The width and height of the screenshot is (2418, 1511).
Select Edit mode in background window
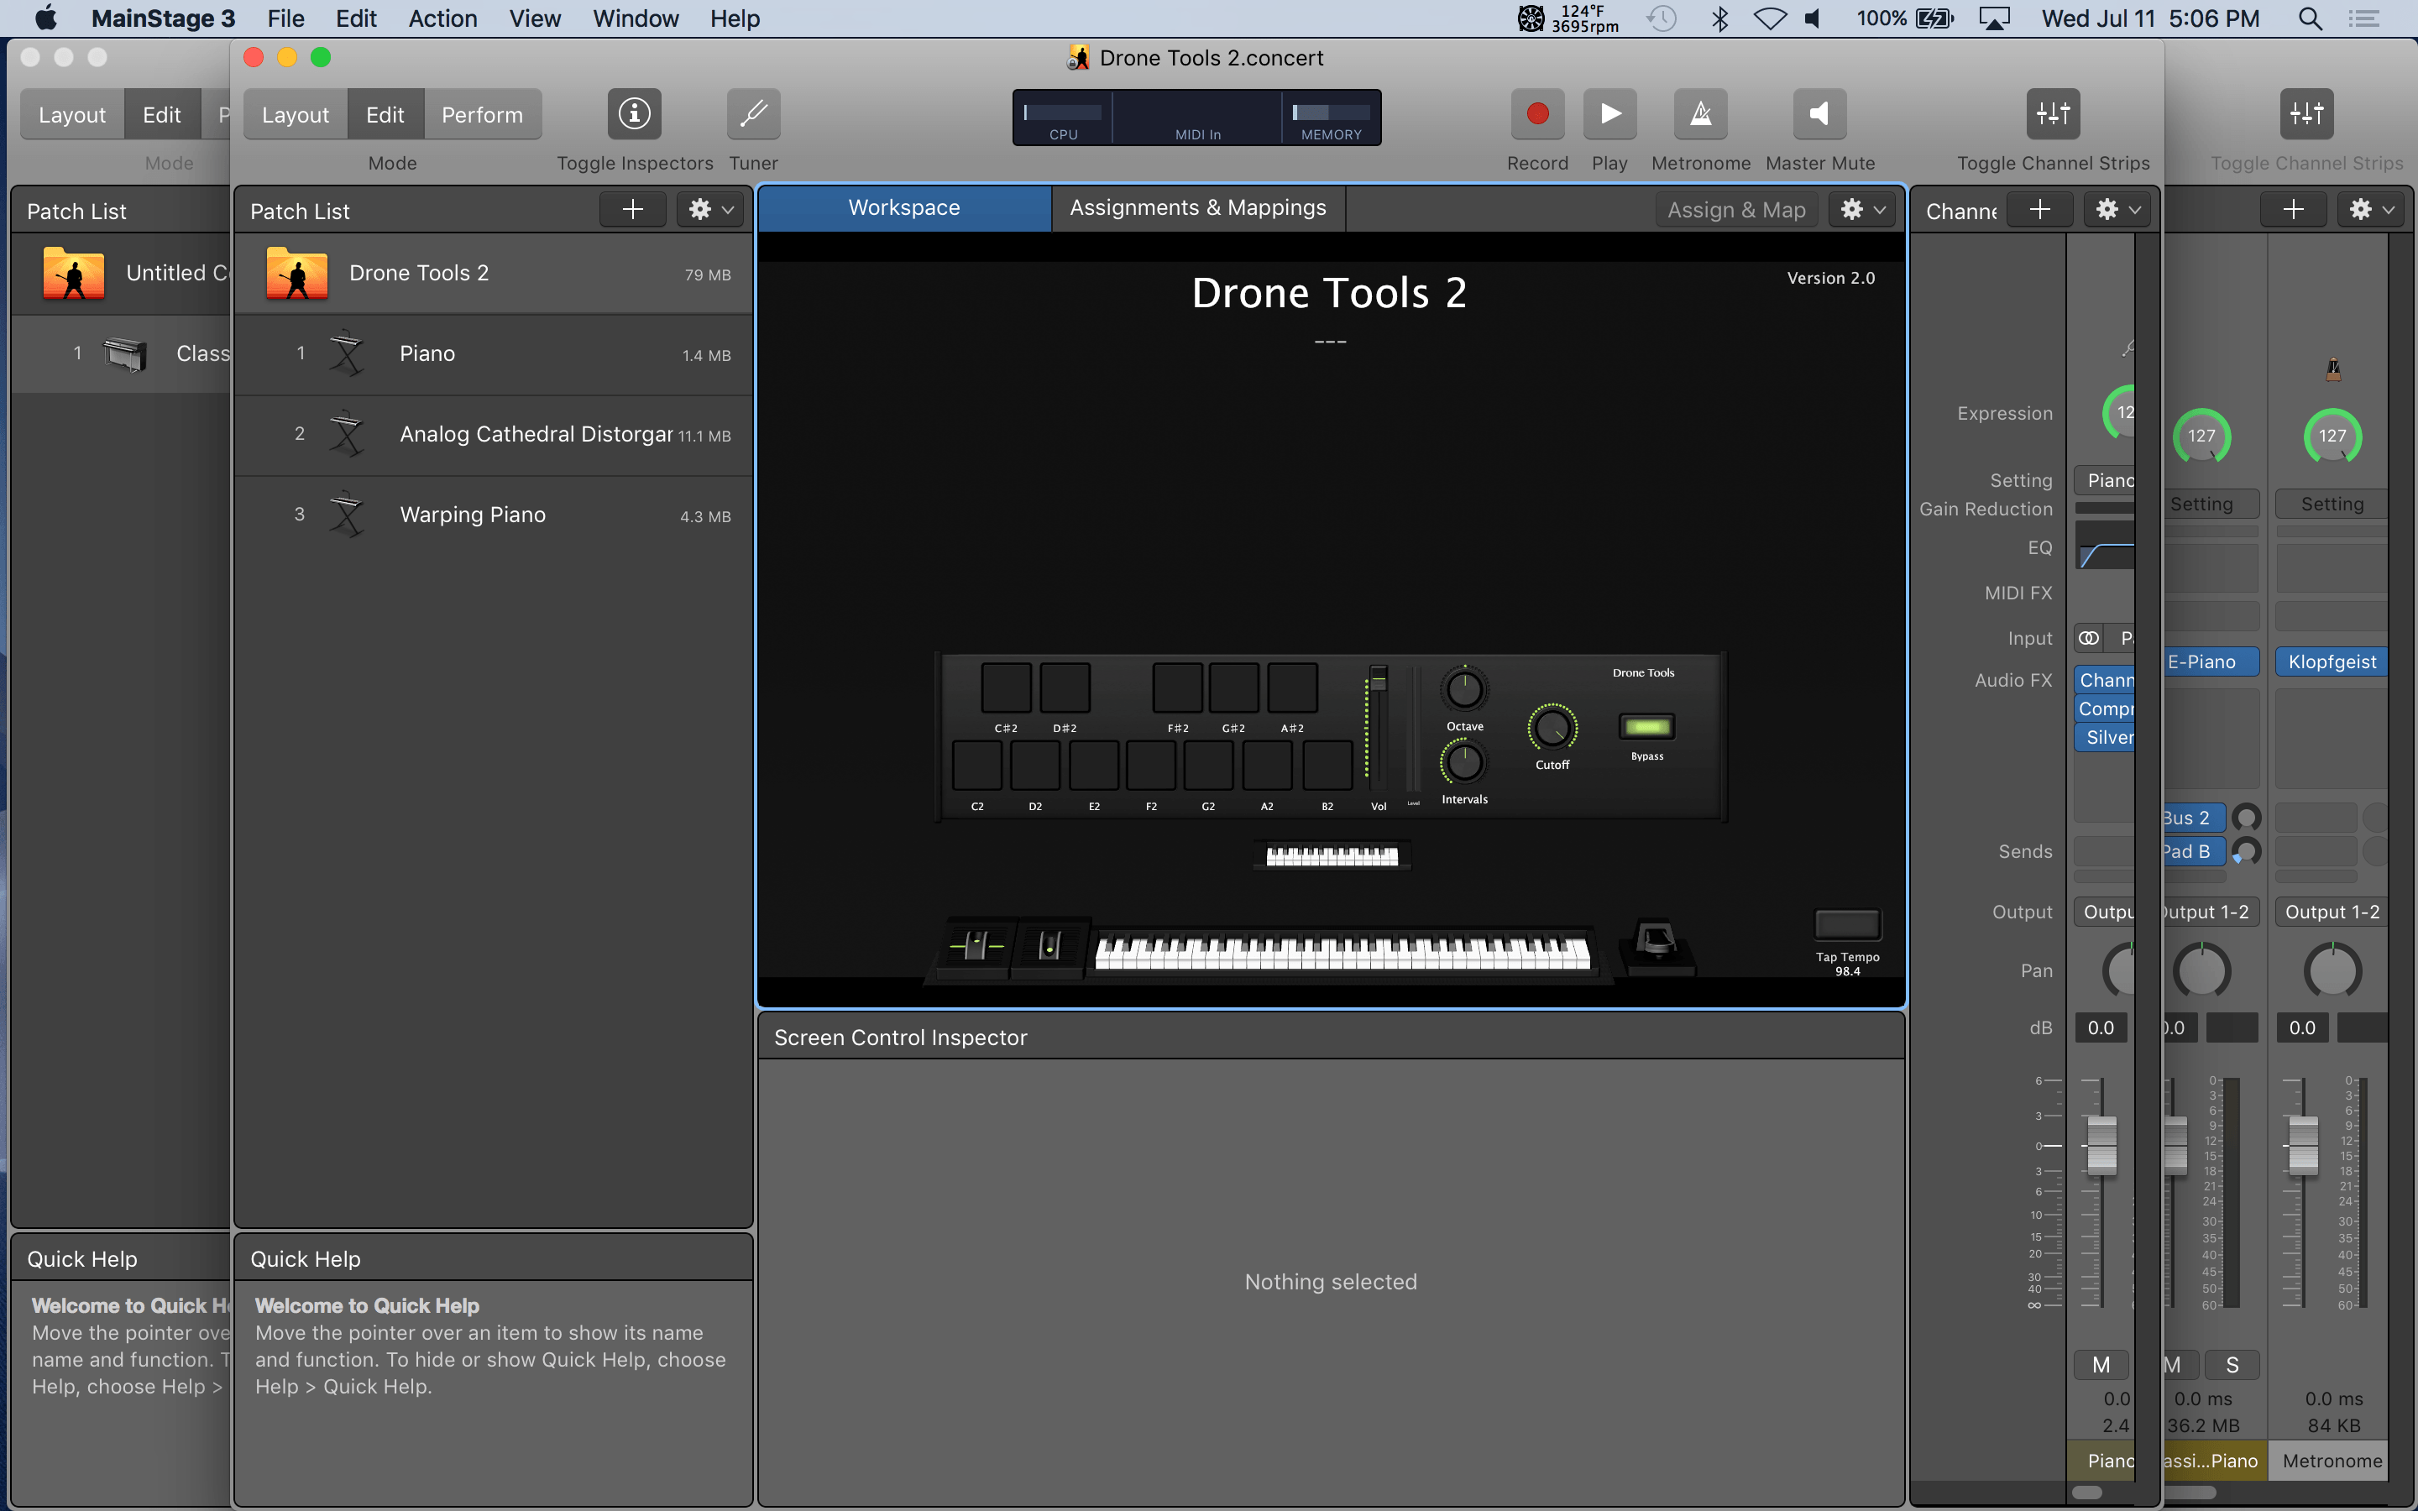[x=162, y=115]
